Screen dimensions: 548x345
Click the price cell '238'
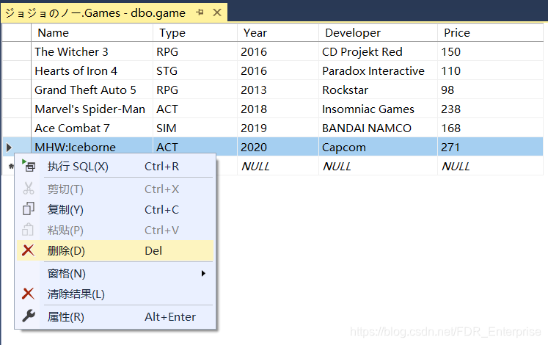[490, 109]
